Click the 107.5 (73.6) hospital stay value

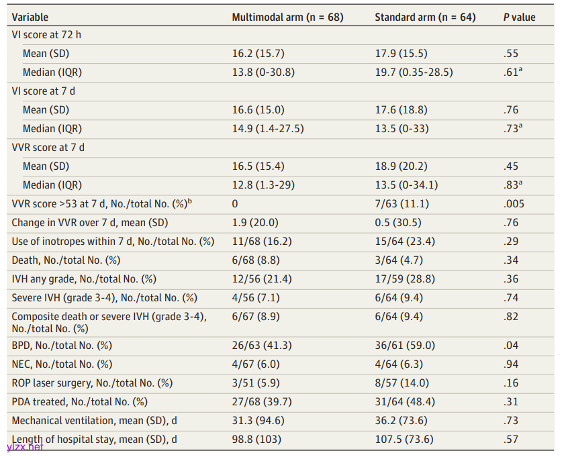coord(404,440)
